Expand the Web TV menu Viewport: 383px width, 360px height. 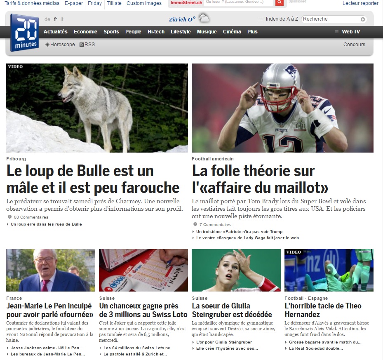point(347,31)
